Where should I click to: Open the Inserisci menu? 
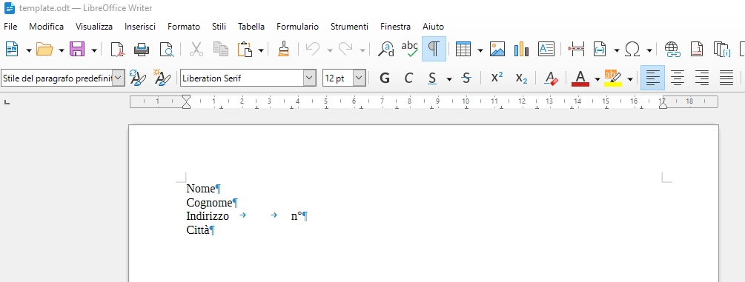tap(140, 27)
